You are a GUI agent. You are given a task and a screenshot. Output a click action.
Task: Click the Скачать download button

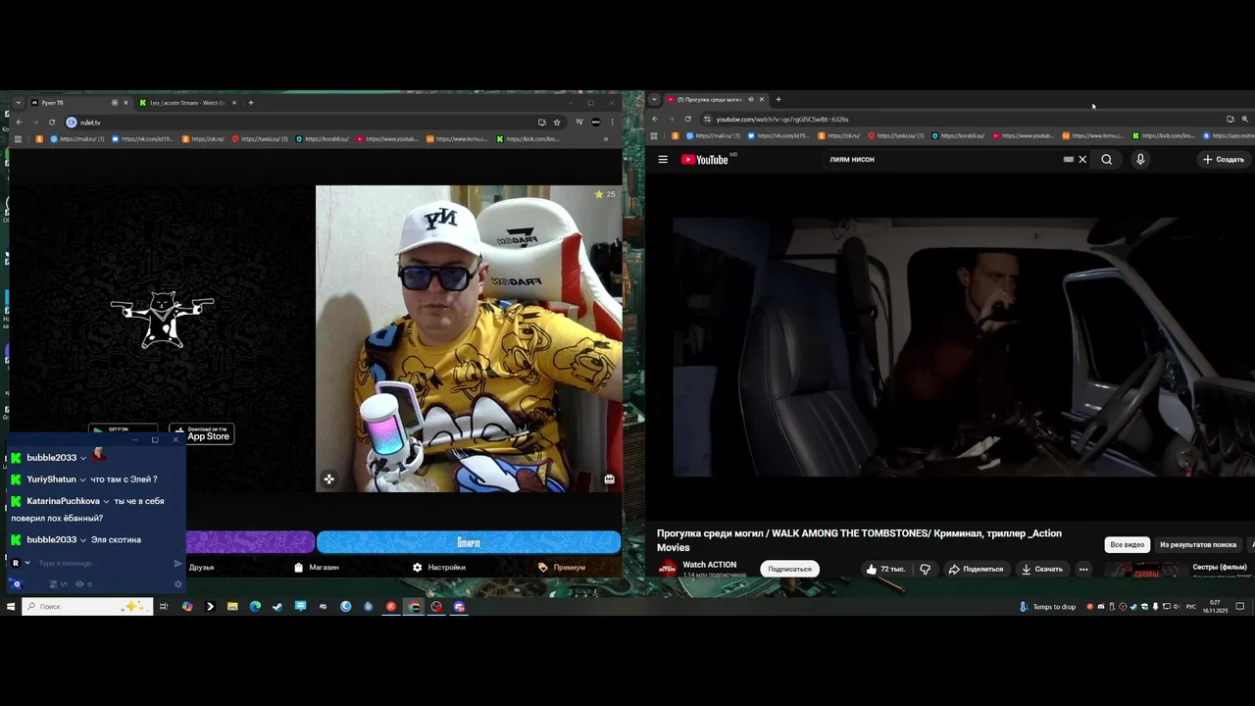tap(1041, 569)
